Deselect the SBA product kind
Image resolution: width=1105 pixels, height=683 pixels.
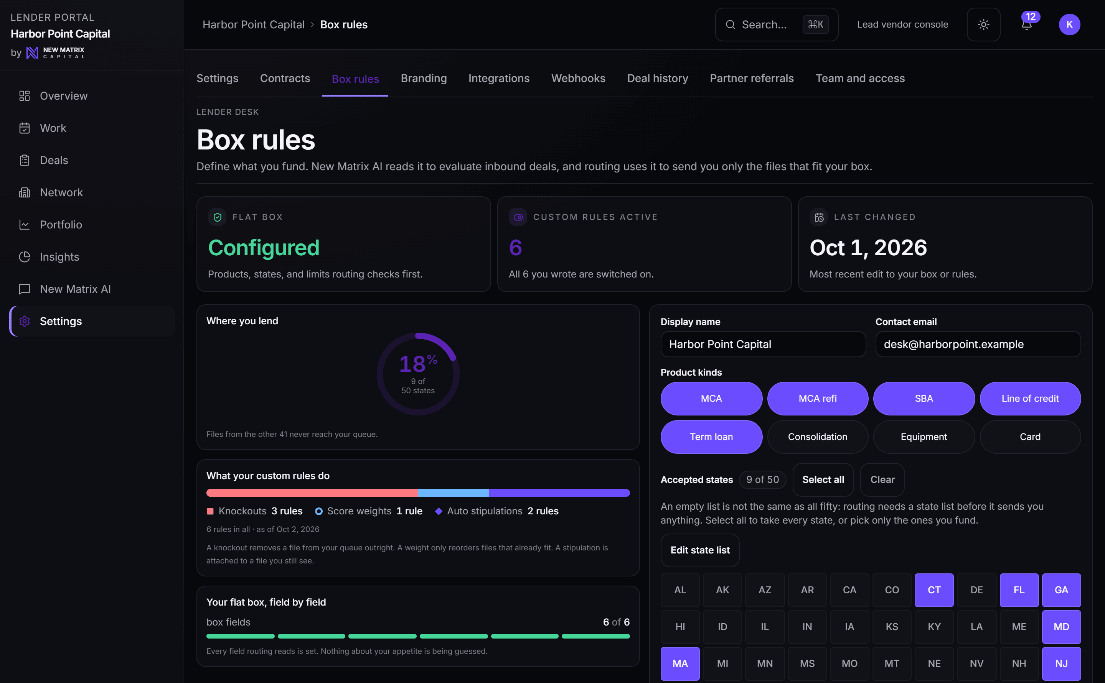click(x=924, y=399)
